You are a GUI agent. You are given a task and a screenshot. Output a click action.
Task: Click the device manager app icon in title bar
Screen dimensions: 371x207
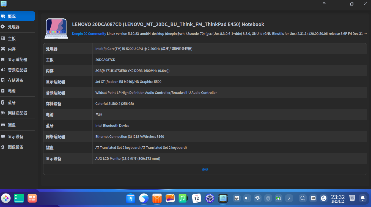point(4,4)
